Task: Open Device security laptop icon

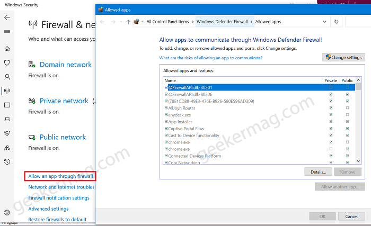Action: coord(7,119)
